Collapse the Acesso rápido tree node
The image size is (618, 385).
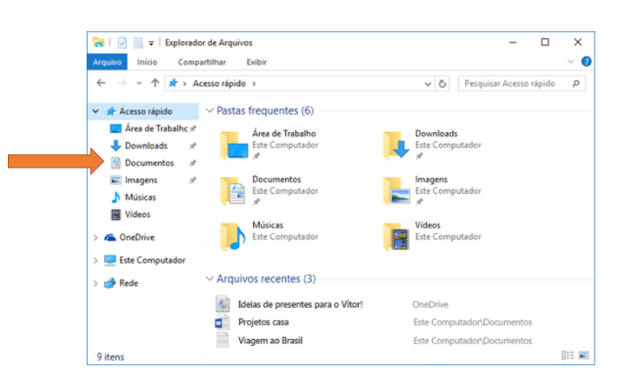point(96,111)
